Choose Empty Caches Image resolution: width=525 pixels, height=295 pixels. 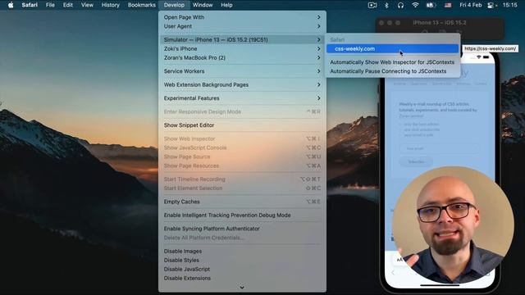pyautogui.click(x=242, y=202)
